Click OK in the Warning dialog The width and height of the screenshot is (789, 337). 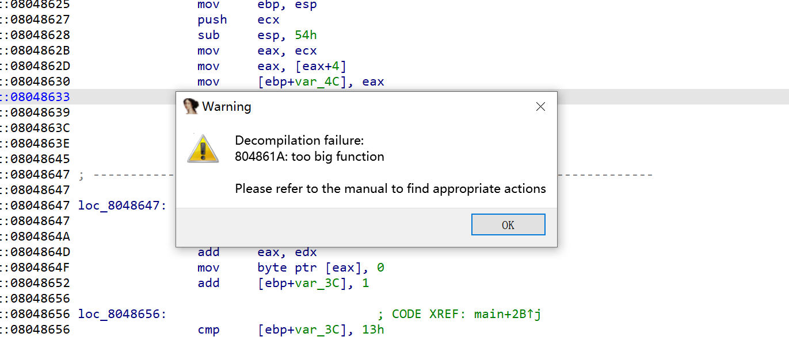pos(508,224)
